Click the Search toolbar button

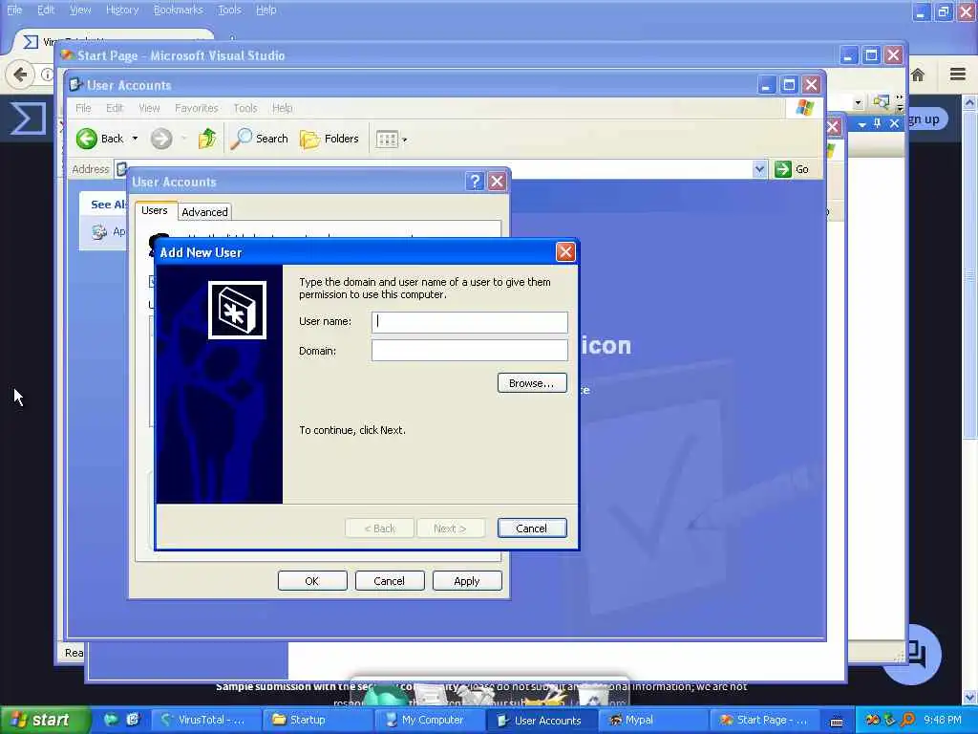point(259,139)
